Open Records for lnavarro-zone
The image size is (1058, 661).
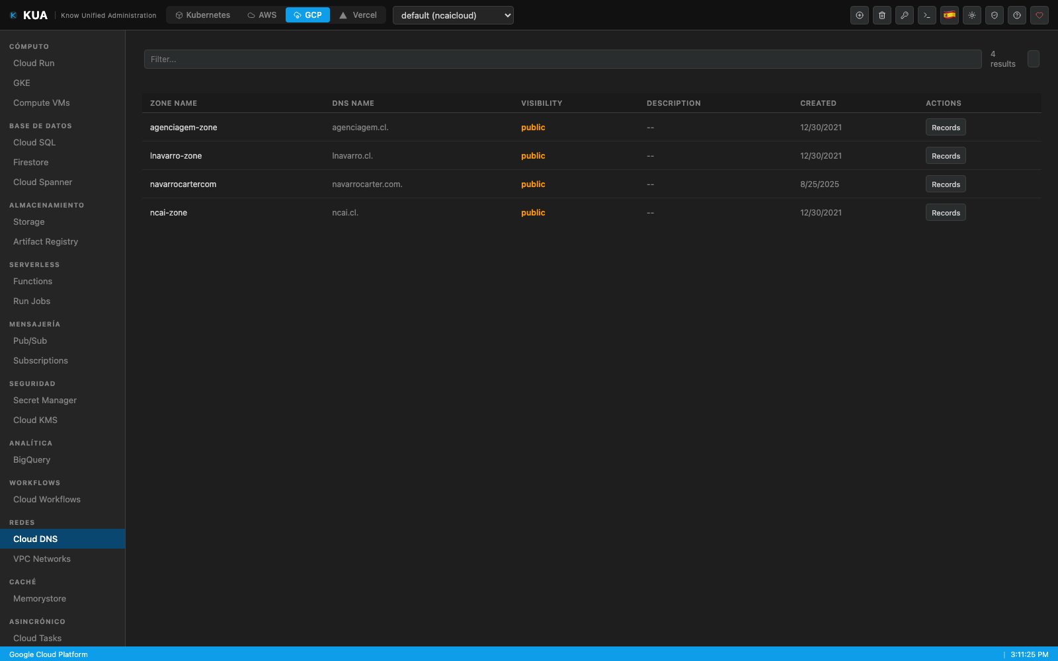pos(946,156)
